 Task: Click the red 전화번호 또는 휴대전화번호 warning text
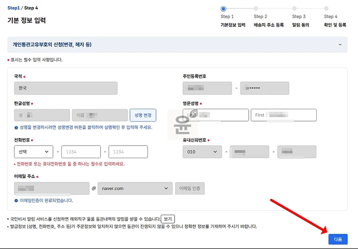pos(71,164)
